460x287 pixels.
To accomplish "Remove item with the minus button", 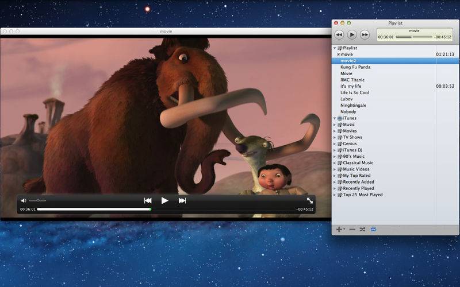I will (352, 229).
